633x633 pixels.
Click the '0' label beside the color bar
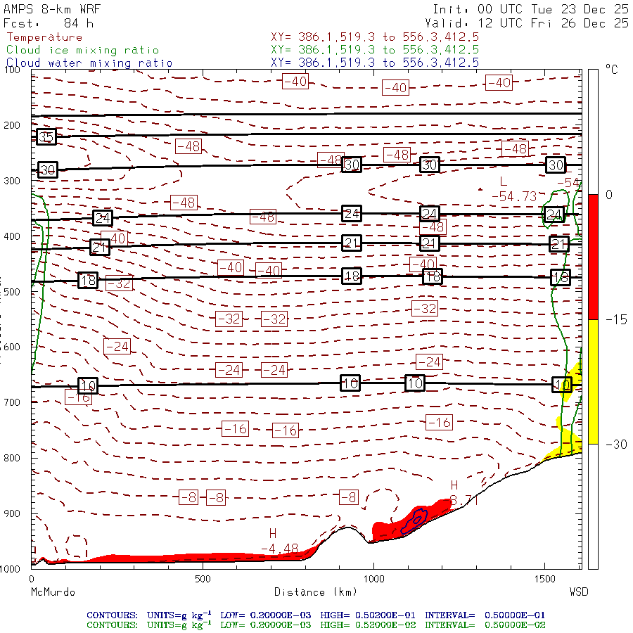(x=609, y=195)
